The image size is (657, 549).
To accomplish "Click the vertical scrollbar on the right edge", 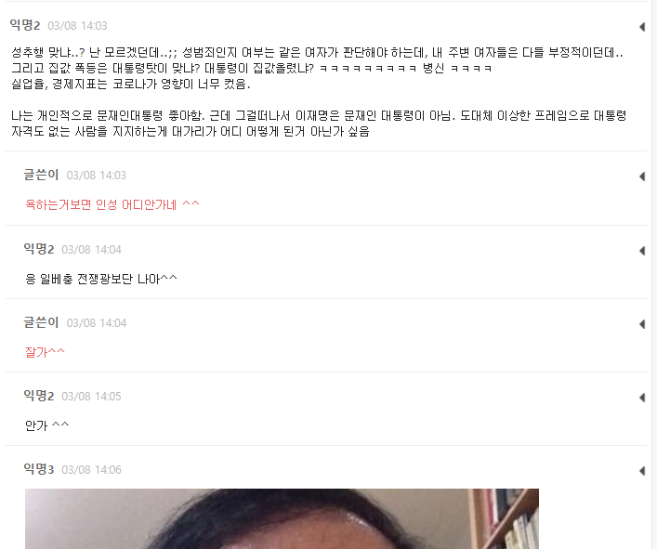I will tap(653, 274).
